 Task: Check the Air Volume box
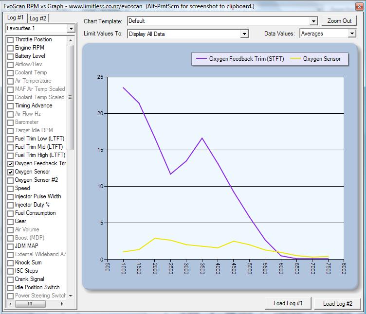[10, 230]
